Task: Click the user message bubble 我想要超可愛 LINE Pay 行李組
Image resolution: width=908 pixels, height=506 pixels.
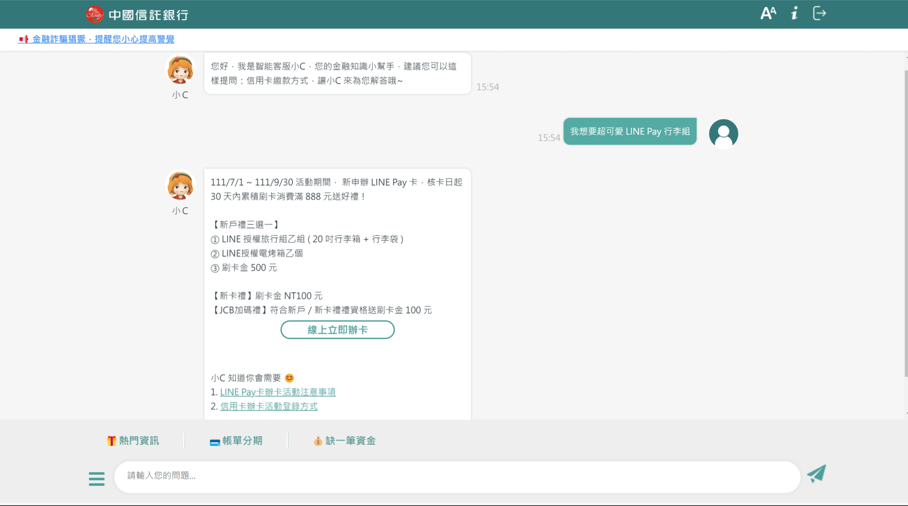Action: (x=630, y=132)
